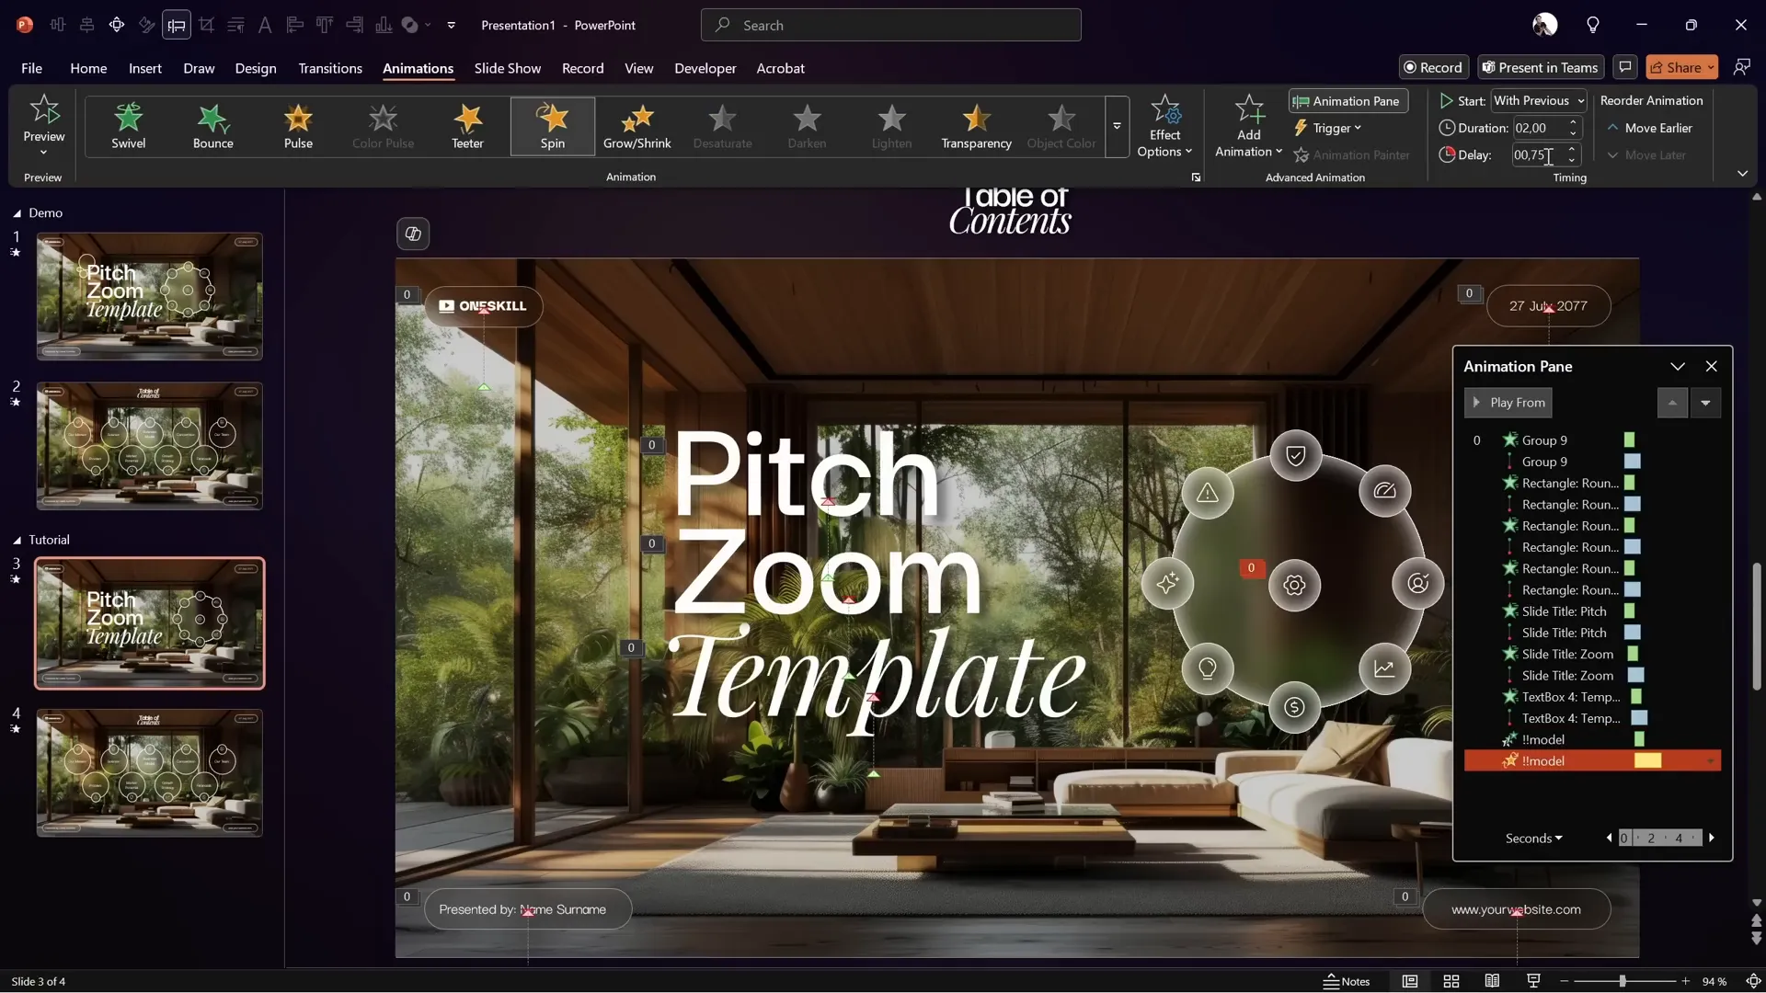Open the Developer tab
The height and width of the screenshot is (993, 1766).
(705, 68)
